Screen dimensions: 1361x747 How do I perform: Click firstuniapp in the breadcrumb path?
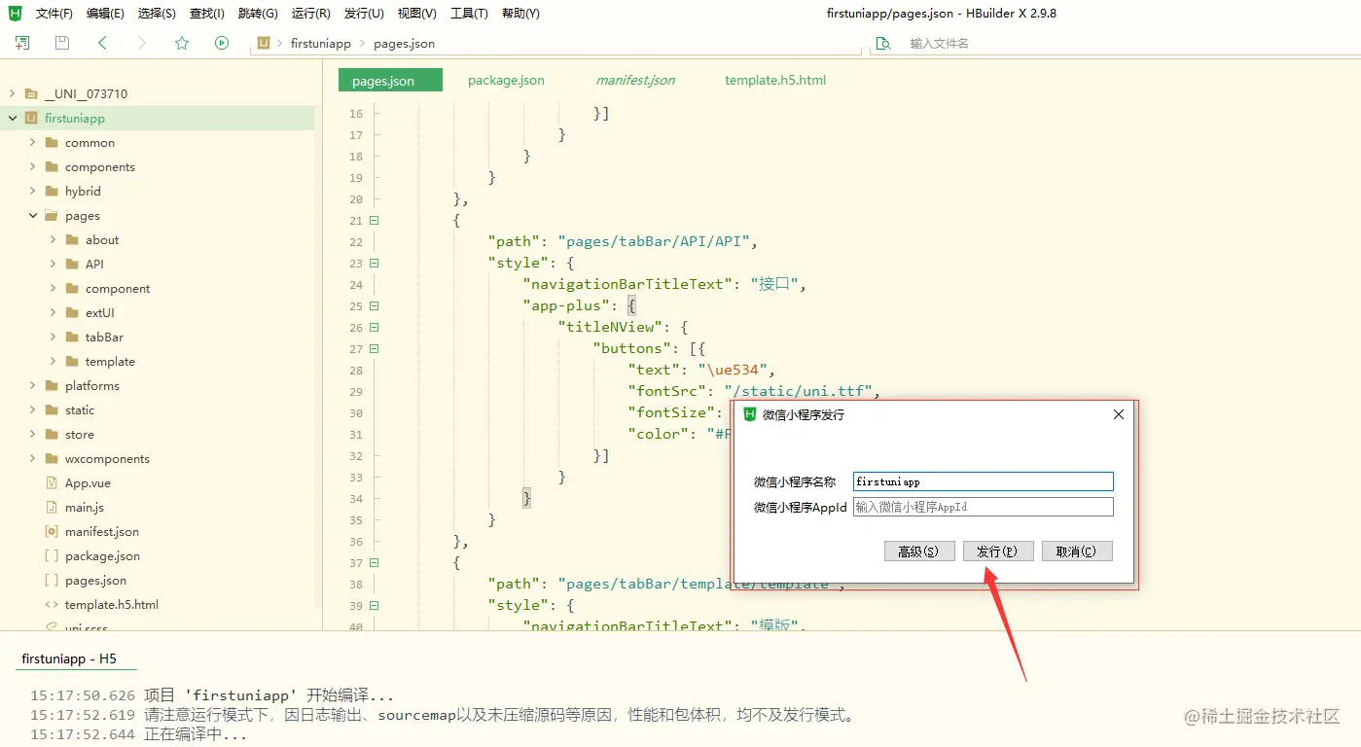click(x=320, y=44)
